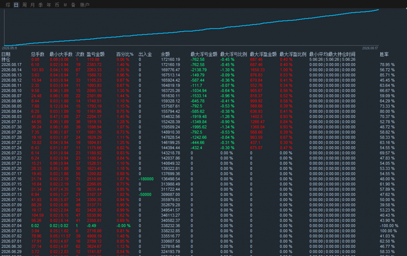Open the 币 currency tab
Viewport: 407px width, 256px height.
coord(57,5)
